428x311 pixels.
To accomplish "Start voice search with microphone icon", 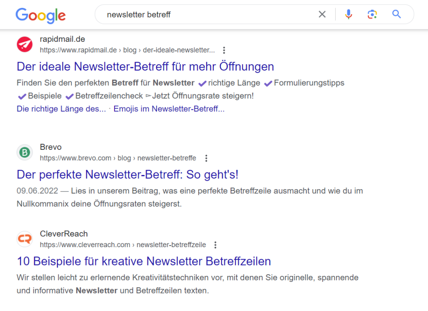I will [x=348, y=15].
